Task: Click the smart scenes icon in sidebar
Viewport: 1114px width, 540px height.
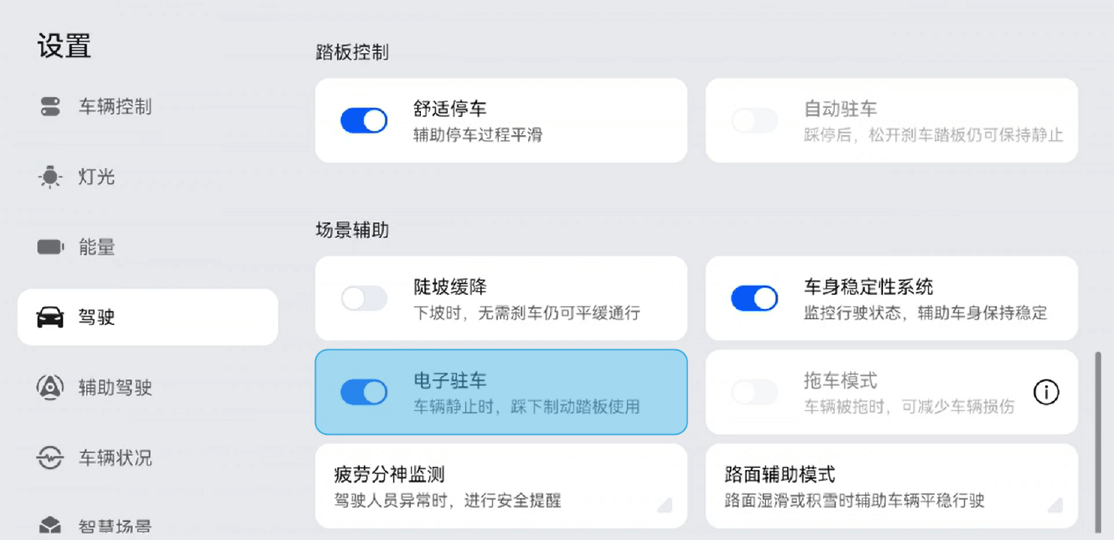Action: coord(50,525)
